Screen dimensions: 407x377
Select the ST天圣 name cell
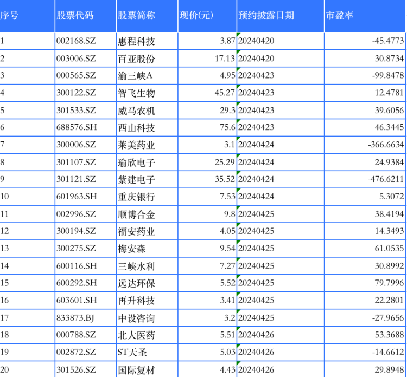click(x=147, y=353)
